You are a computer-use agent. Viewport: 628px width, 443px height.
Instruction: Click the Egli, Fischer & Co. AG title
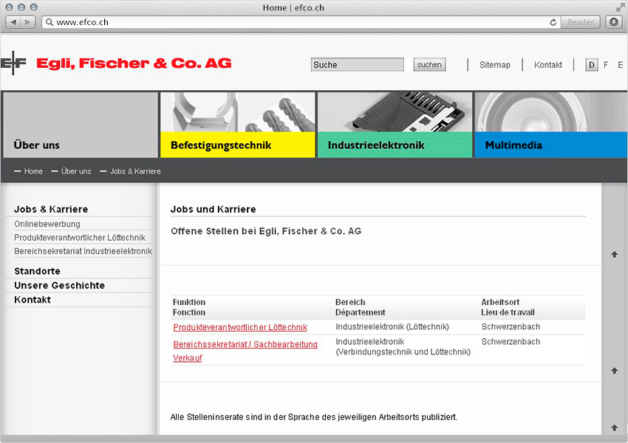134,63
